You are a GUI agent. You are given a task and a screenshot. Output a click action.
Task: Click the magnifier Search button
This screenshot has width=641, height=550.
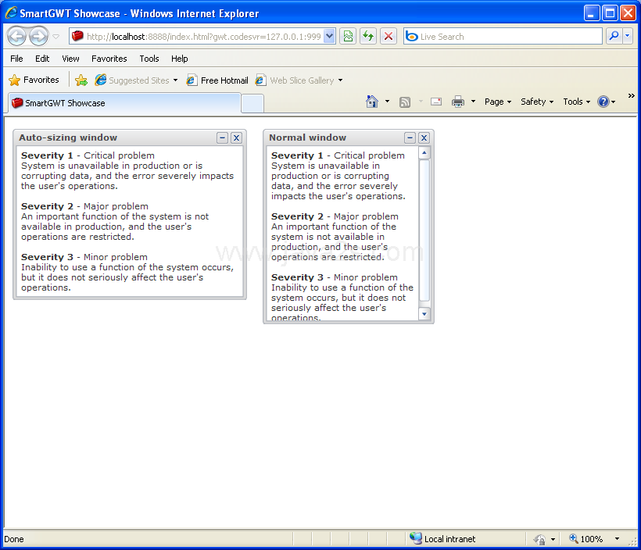(x=614, y=37)
